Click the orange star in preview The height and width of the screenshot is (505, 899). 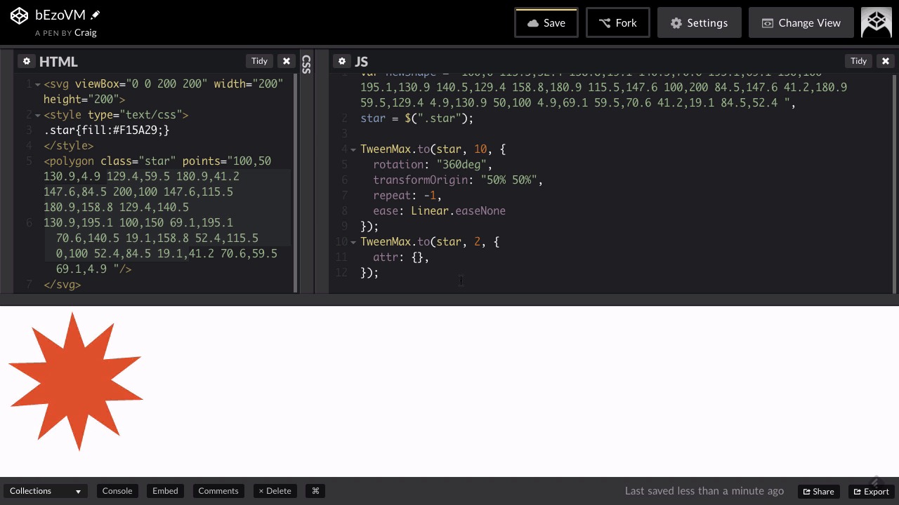[x=76, y=382]
